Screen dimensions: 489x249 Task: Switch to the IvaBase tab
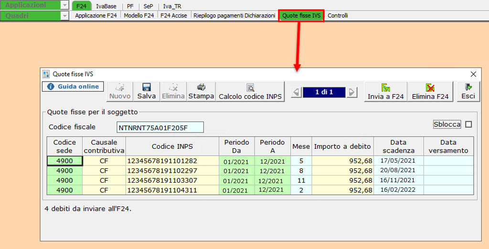[x=106, y=6]
